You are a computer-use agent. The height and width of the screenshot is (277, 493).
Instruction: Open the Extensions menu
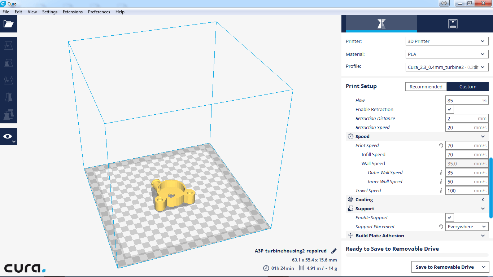[73, 12]
